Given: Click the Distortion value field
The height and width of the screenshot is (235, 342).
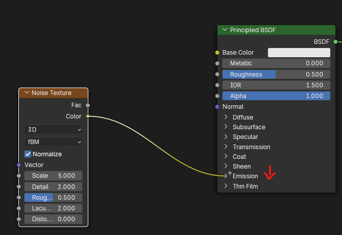Looking at the screenshot, I should (53, 219).
